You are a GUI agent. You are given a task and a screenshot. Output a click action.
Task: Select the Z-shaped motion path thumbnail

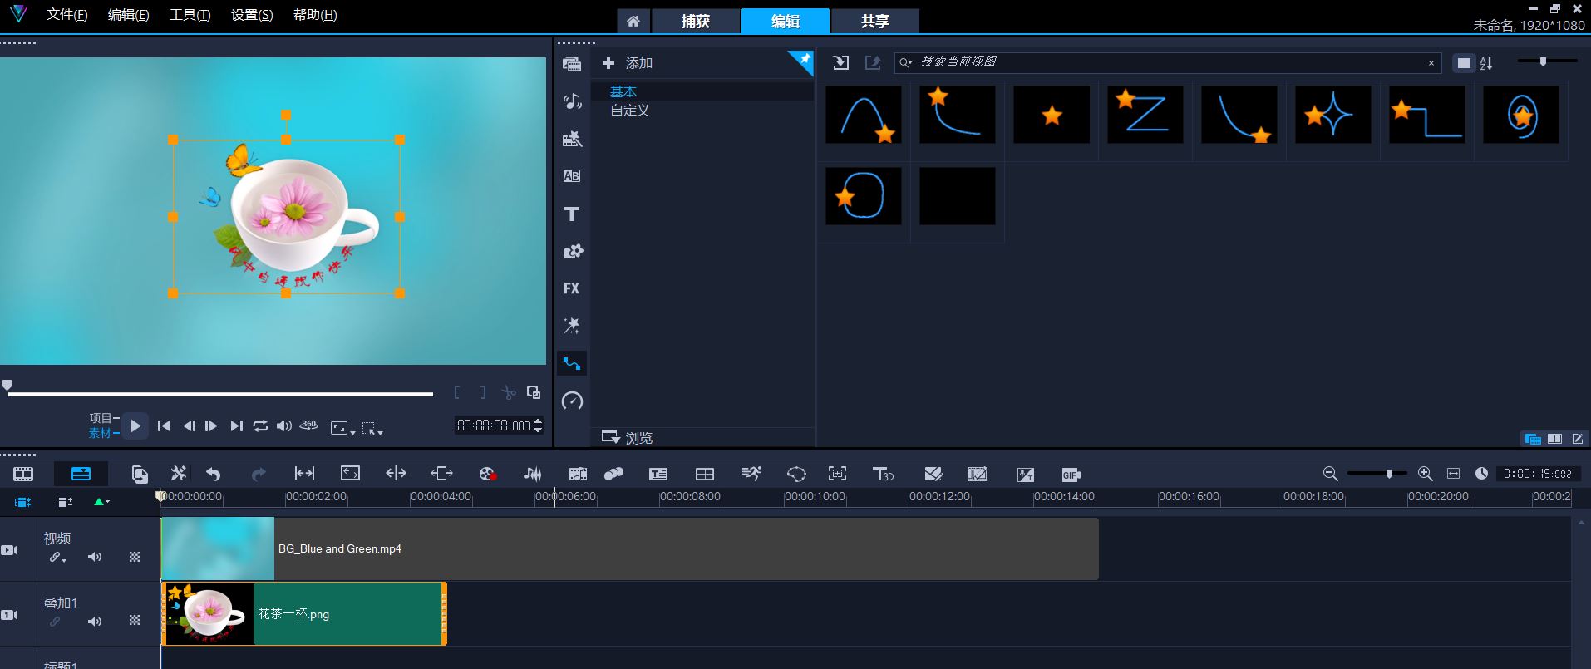coord(1145,115)
